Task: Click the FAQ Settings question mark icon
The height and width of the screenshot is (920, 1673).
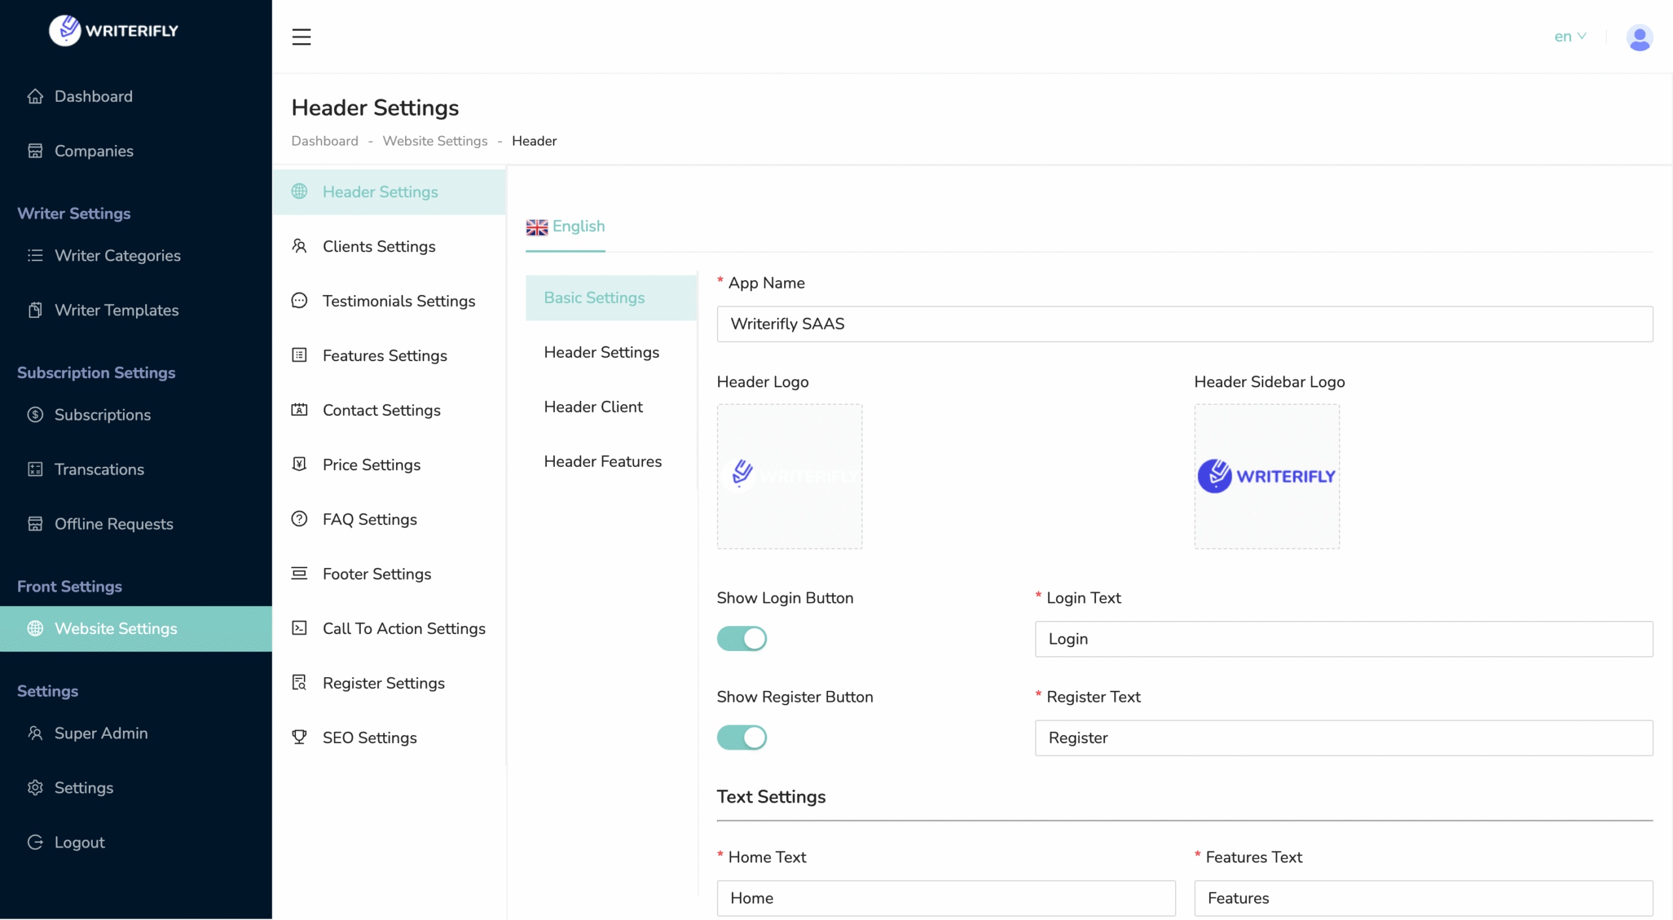Action: (299, 519)
